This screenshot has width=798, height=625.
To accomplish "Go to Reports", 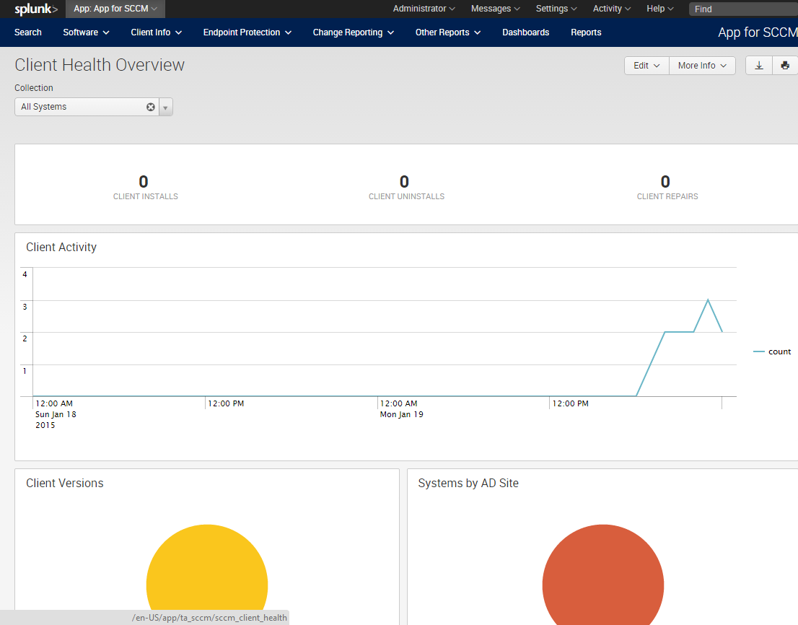I will click(586, 32).
